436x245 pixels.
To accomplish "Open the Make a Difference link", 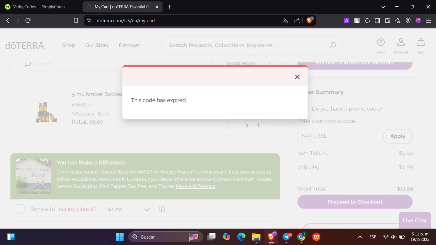I will tap(196, 186).
